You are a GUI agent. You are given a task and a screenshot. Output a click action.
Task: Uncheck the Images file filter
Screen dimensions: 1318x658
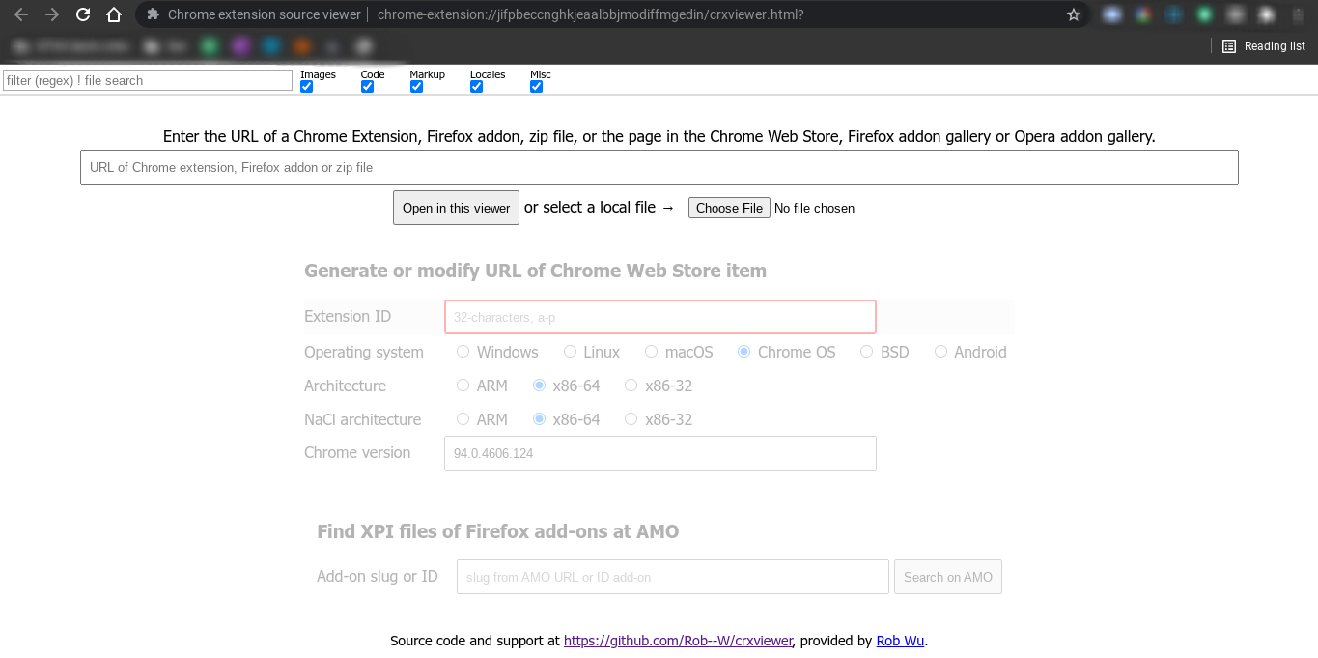tap(306, 86)
